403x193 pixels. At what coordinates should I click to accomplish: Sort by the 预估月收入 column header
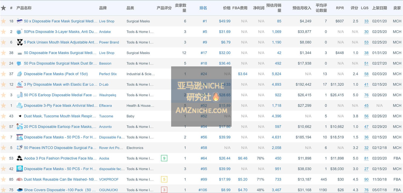click(302, 8)
